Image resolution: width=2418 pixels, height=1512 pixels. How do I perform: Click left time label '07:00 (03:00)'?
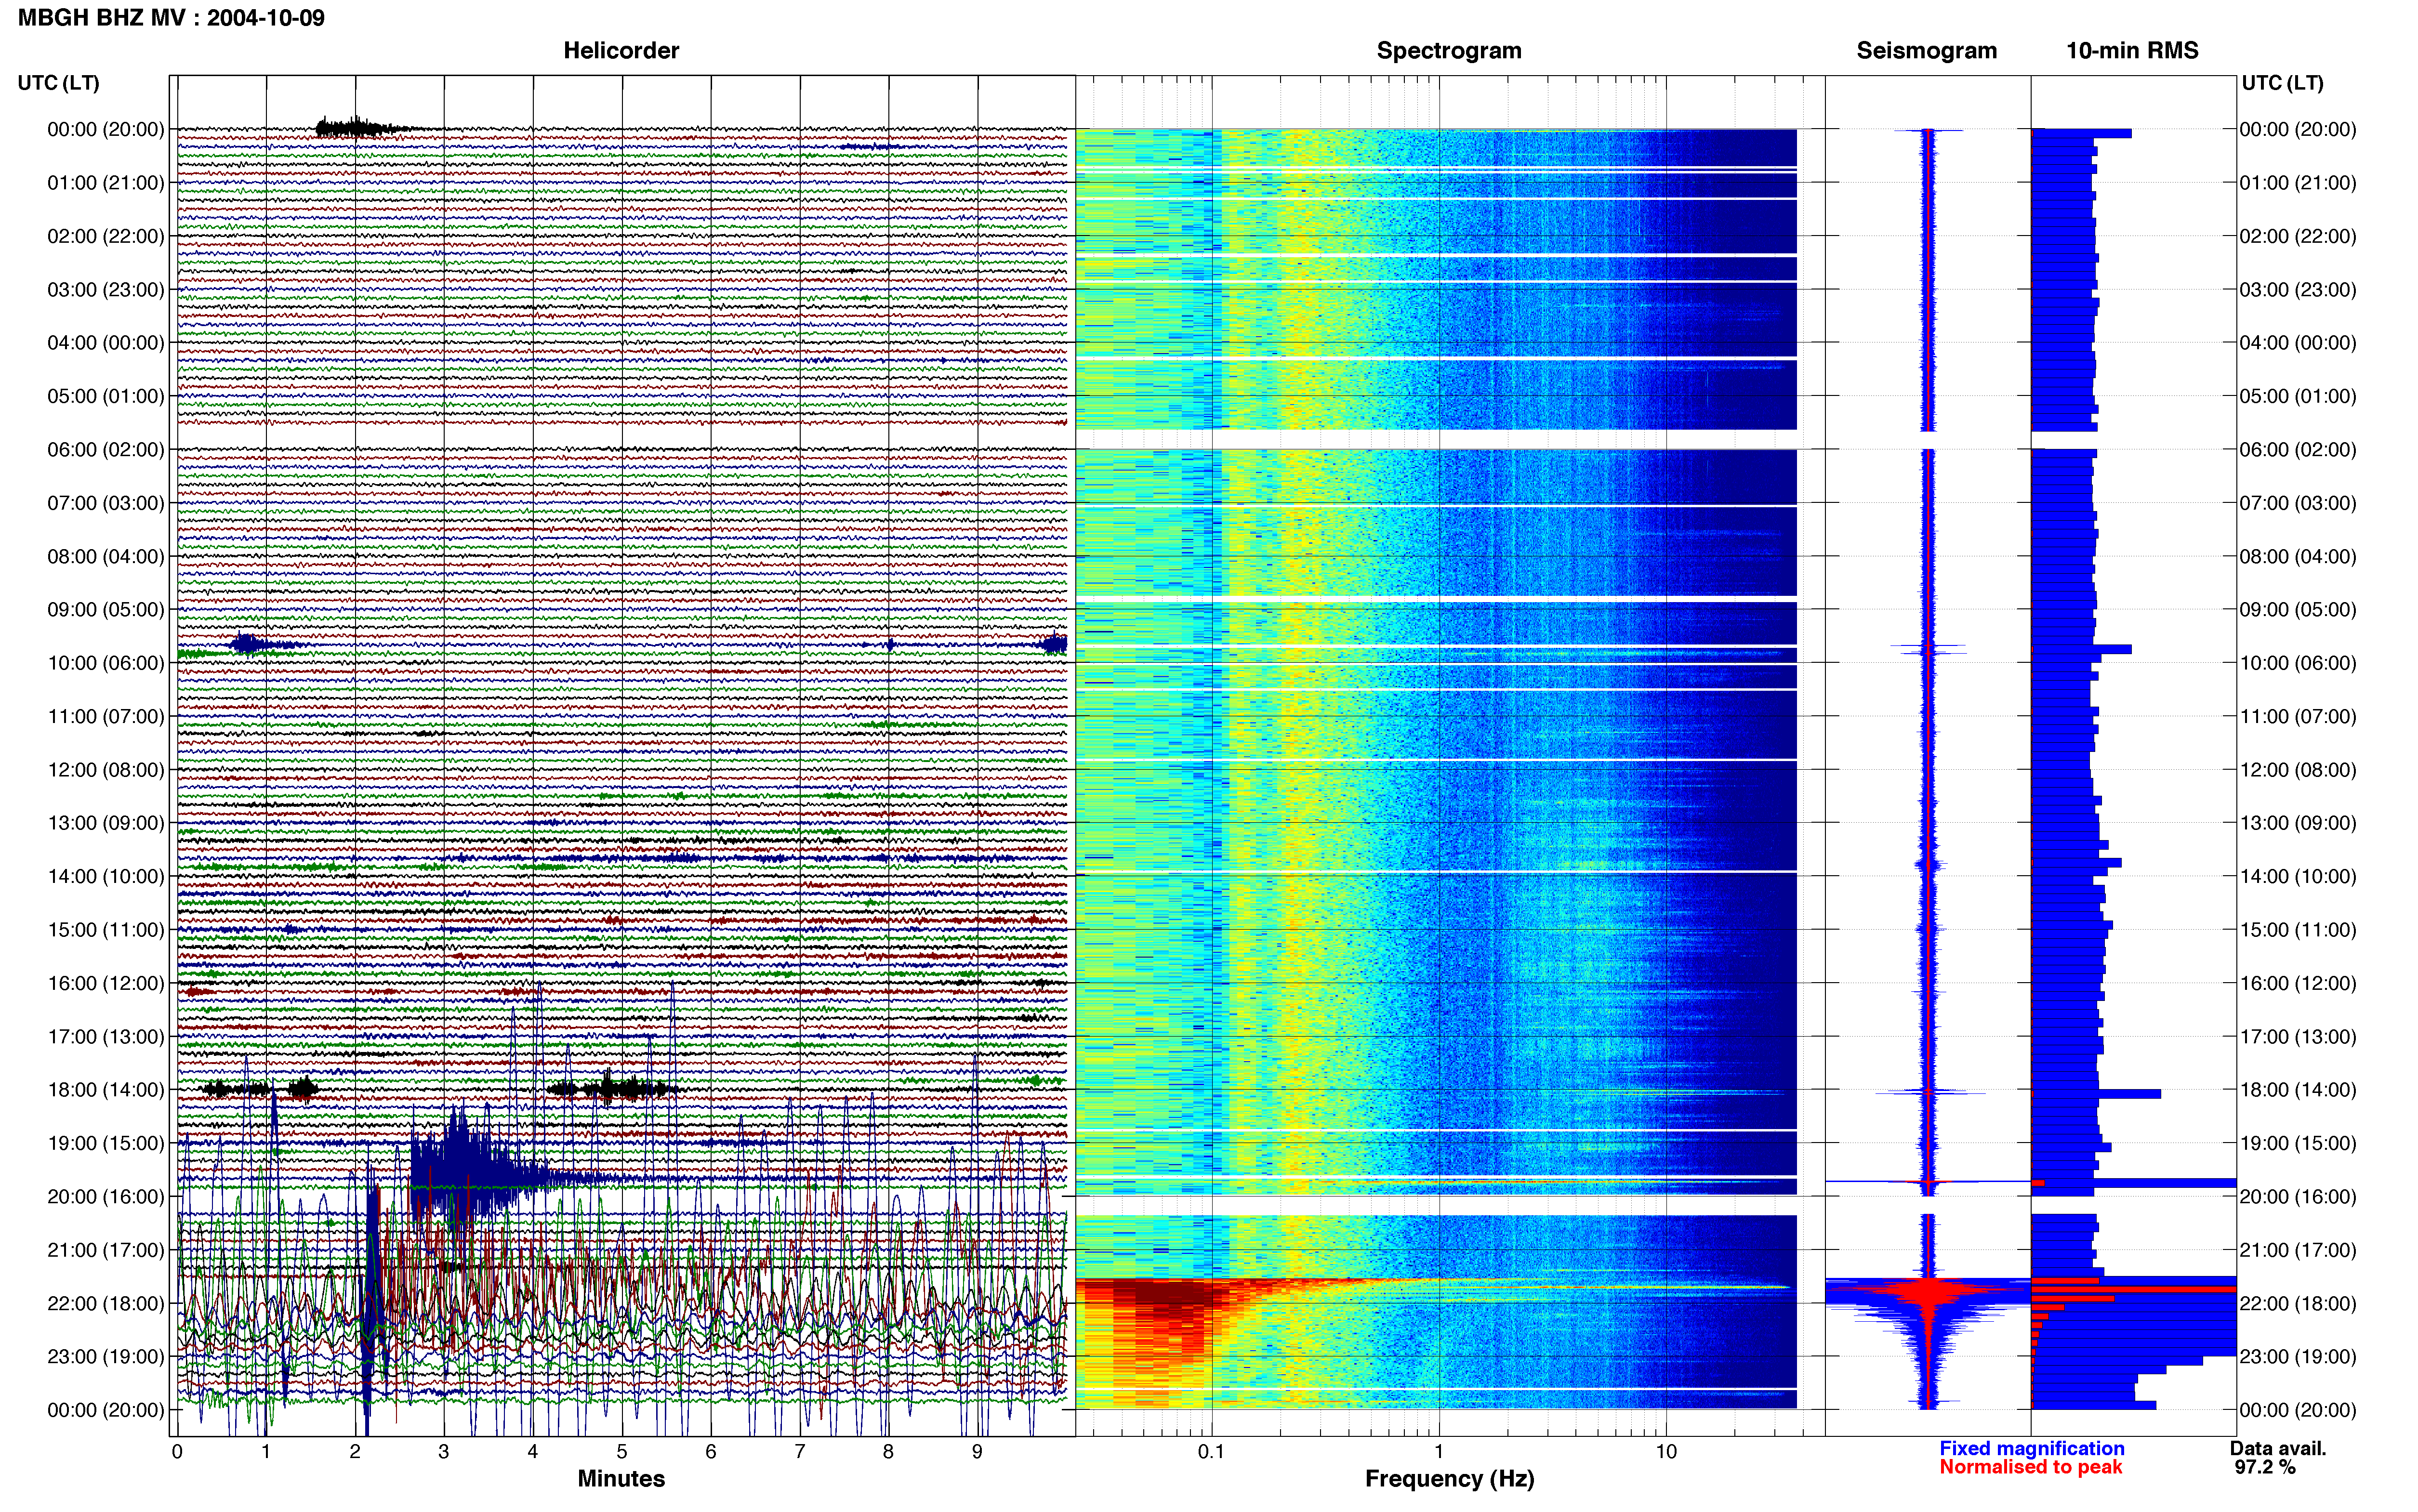(106, 503)
